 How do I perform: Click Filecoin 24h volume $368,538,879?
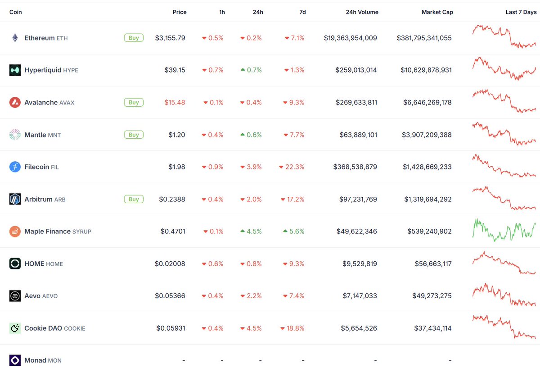(355, 167)
